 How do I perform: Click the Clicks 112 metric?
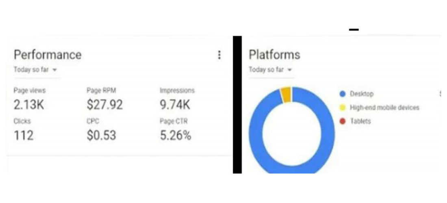(24, 130)
